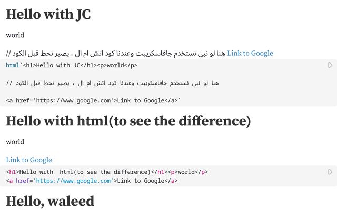Click the <p>world</p> code in the second cell
Image resolution: width=337 pixels, height=210 pixels.
(x=192, y=172)
